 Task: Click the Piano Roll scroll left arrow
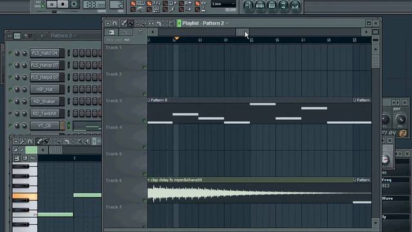pyautogui.click(x=43, y=150)
